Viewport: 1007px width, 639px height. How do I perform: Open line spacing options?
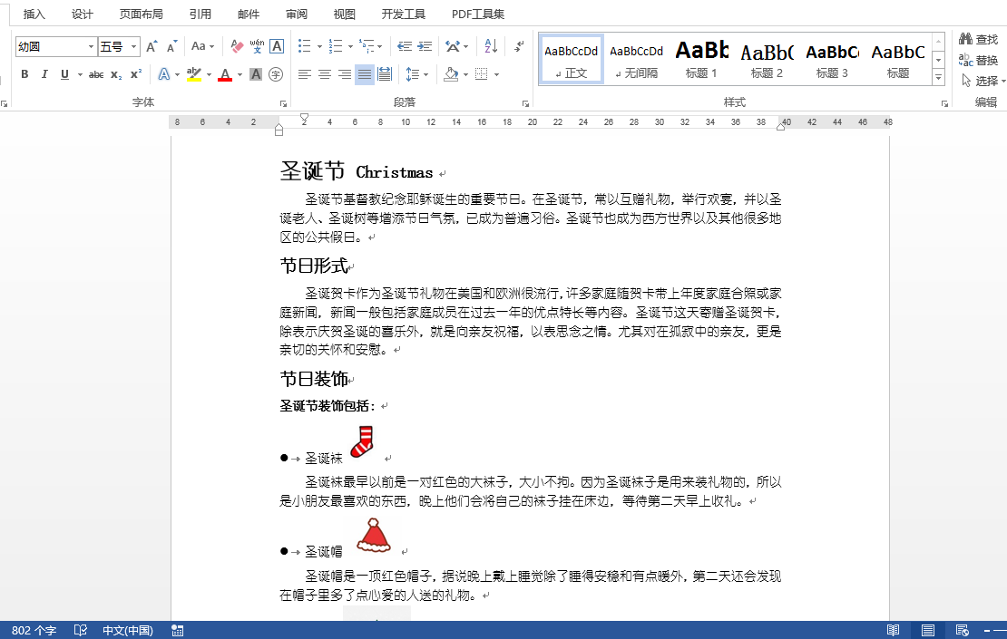[x=412, y=74]
